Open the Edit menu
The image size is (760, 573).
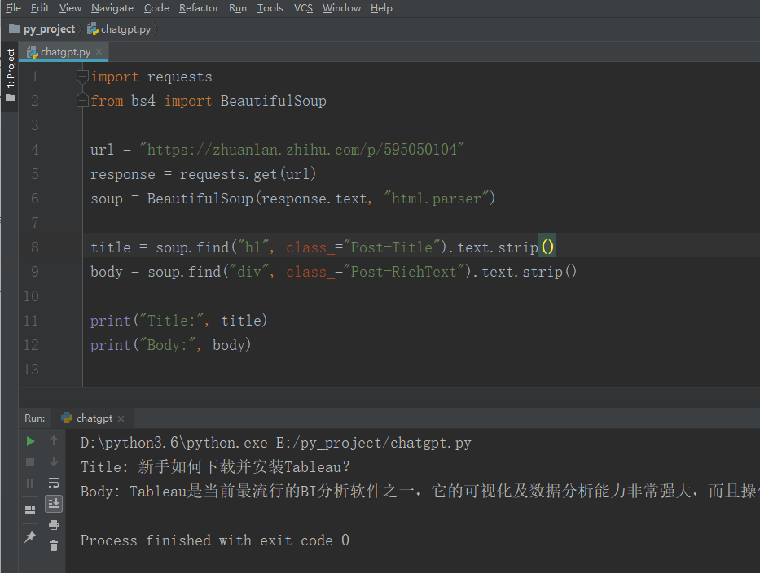tap(40, 8)
